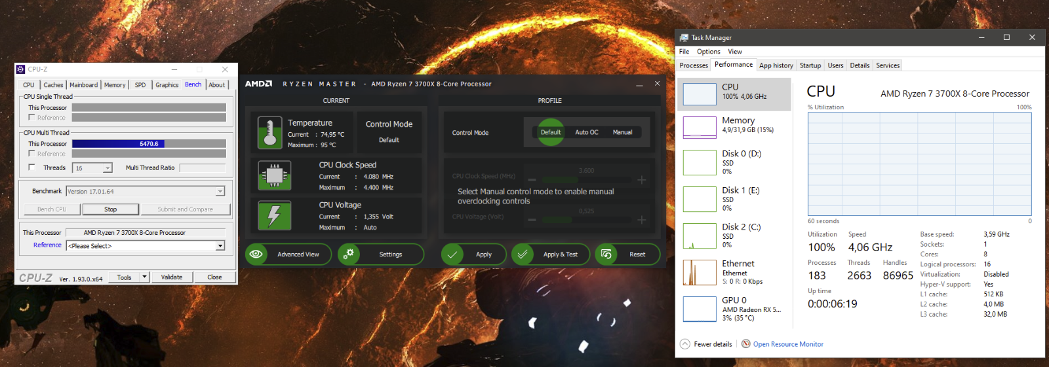This screenshot has width=1049, height=367.
Task: Increase CPU clock speed with plus icon
Action: (641, 180)
